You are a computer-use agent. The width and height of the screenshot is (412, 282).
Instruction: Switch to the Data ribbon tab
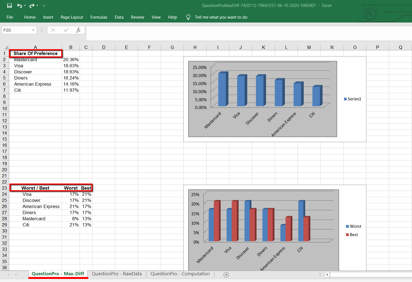coord(119,17)
